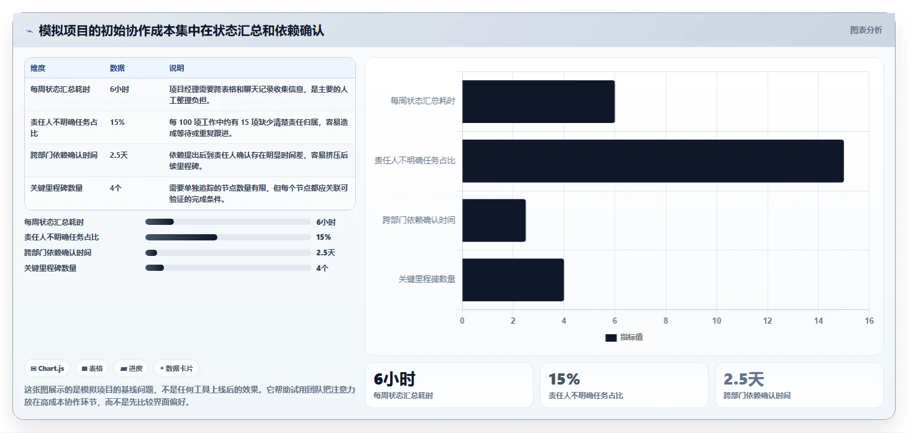
Task: Click the chart bar for 跨部门依赖确认时间
Action: pyautogui.click(x=494, y=221)
